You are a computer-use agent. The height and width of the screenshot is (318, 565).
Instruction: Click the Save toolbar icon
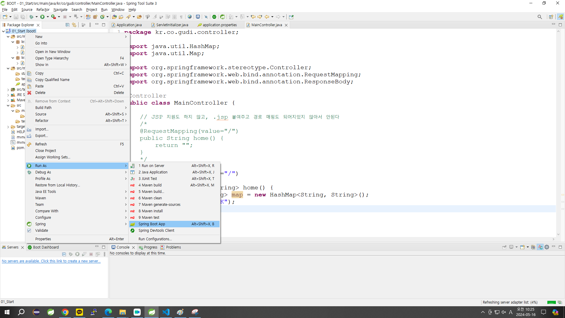16,17
